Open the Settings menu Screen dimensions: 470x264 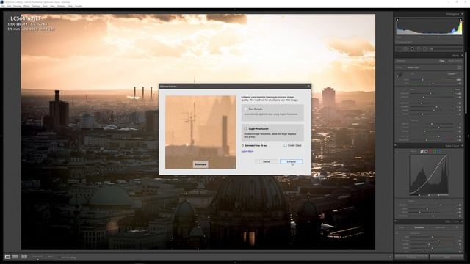pyautogui.click(x=36, y=6)
